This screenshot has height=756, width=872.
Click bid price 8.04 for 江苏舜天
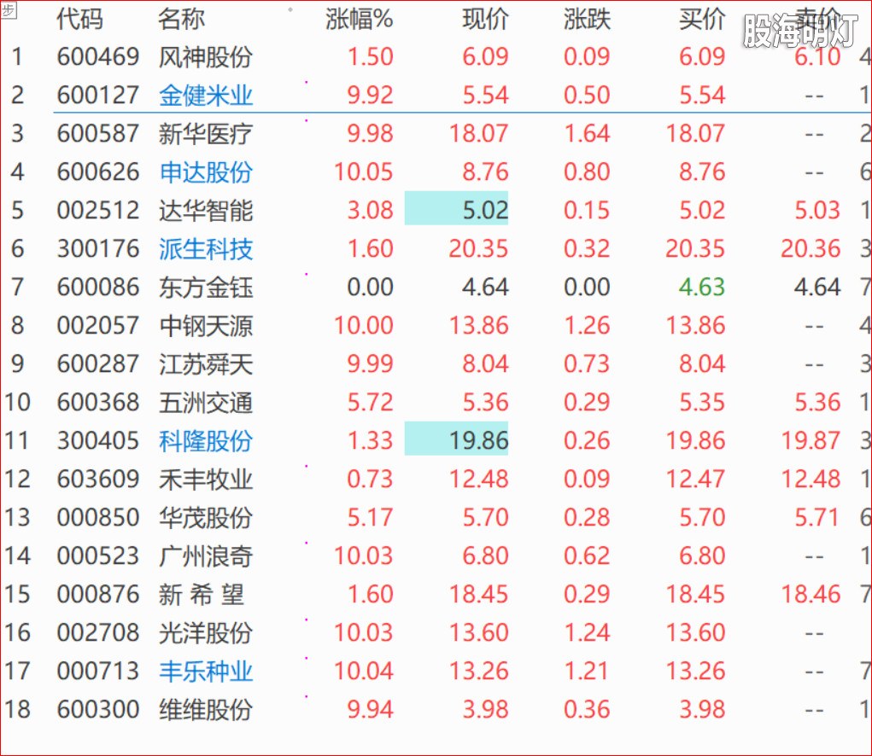point(702,363)
